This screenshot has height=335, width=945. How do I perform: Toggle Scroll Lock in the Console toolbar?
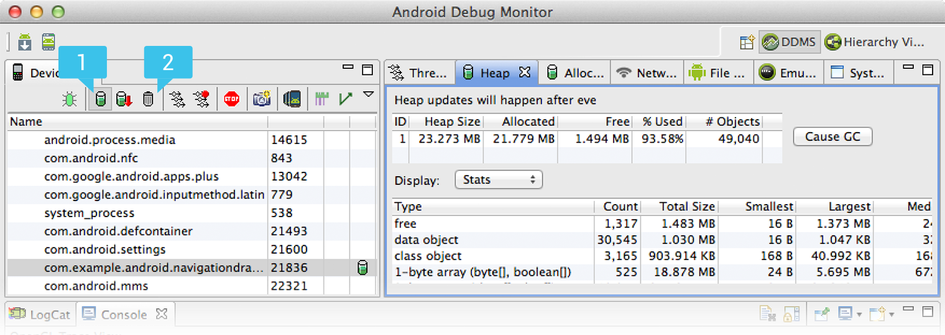(791, 315)
